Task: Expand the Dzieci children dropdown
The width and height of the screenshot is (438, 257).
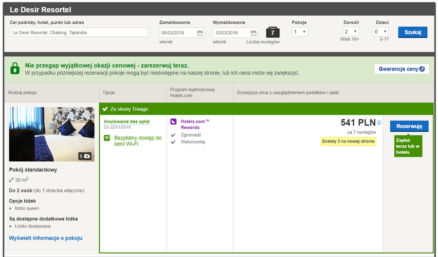Action: (381, 32)
